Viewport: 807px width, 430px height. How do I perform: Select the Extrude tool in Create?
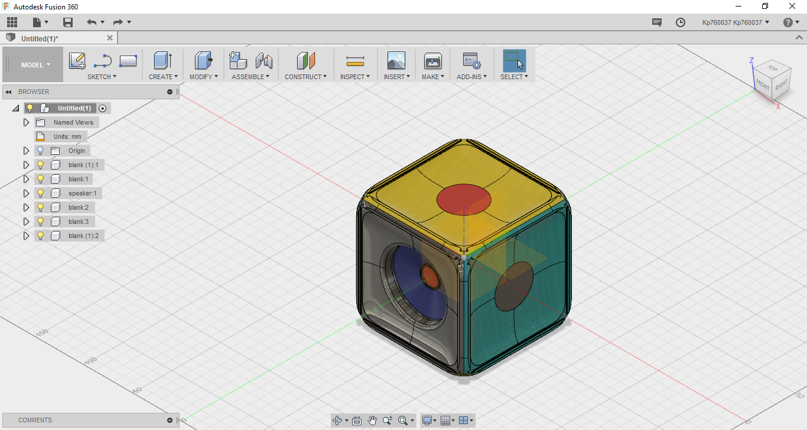[x=162, y=61]
